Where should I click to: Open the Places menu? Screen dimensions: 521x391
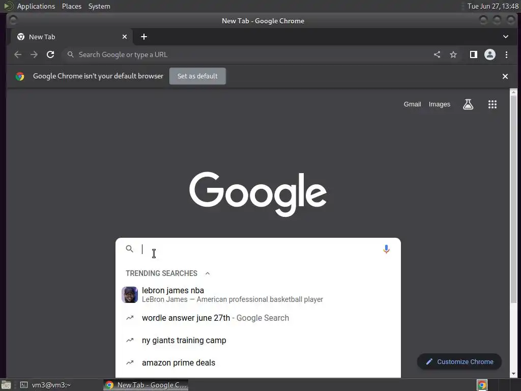click(72, 6)
